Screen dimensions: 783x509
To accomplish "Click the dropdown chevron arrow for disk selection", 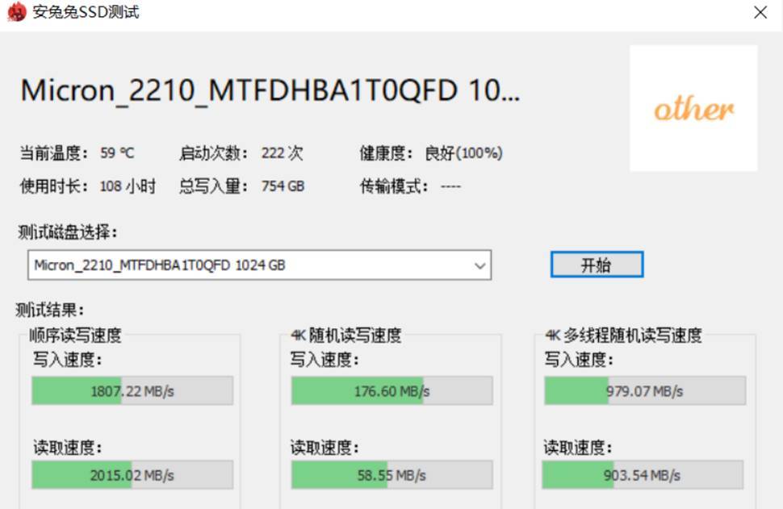I will (x=479, y=266).
